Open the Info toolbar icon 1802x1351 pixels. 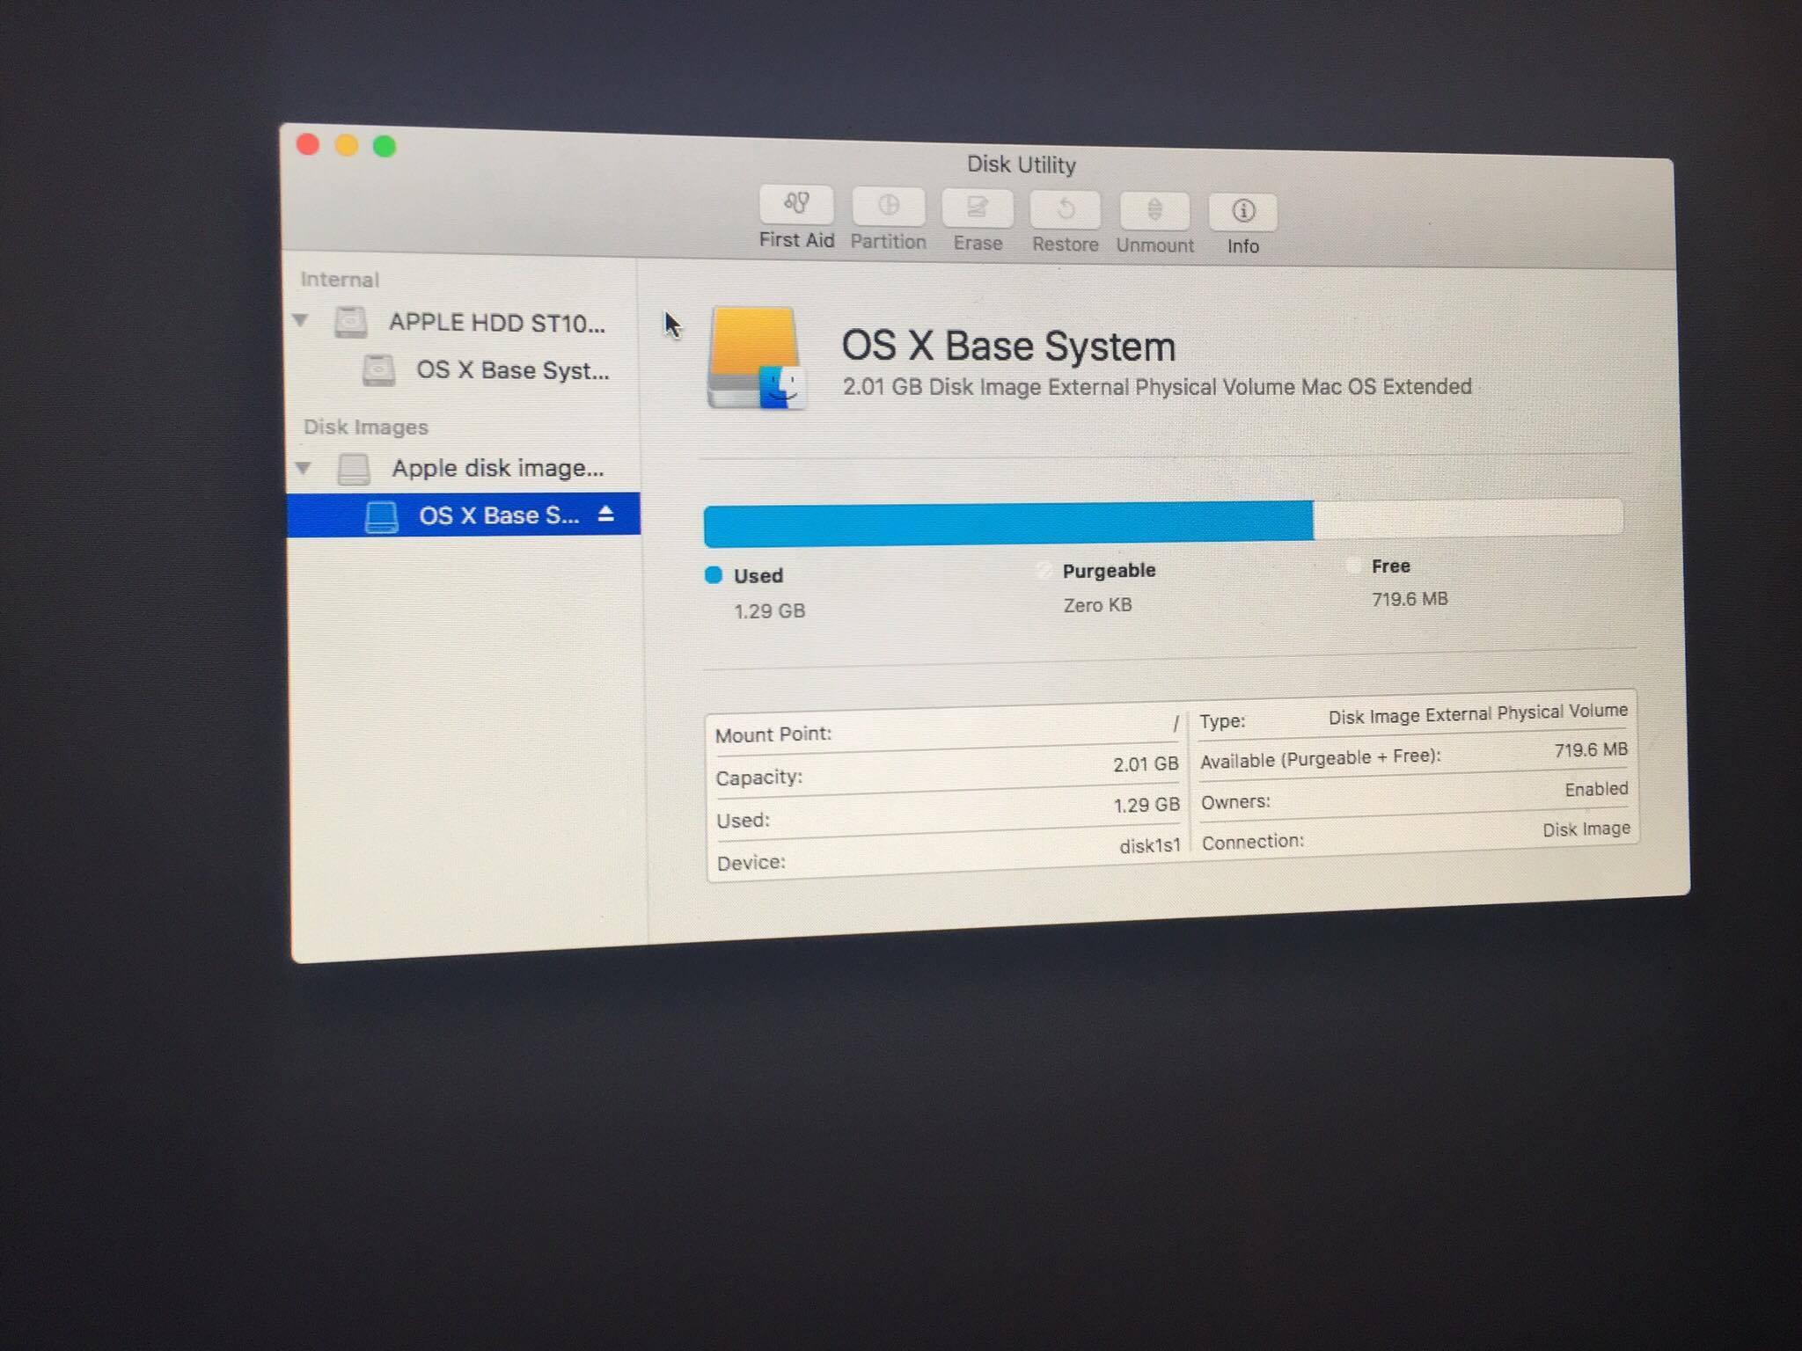click(1242, 212)
